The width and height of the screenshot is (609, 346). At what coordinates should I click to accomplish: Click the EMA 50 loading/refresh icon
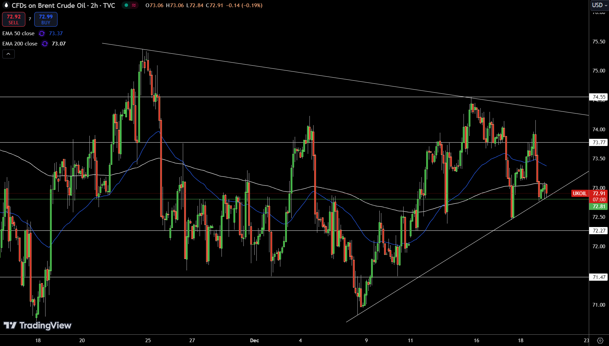point(42,34)
